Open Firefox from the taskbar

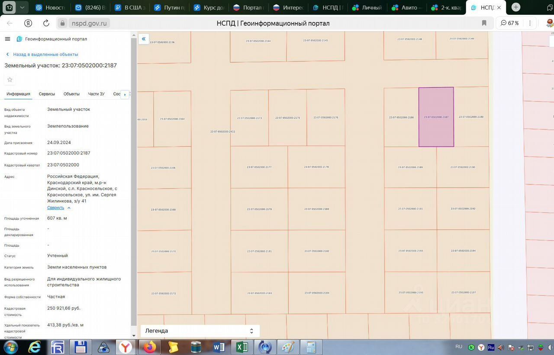150,347
